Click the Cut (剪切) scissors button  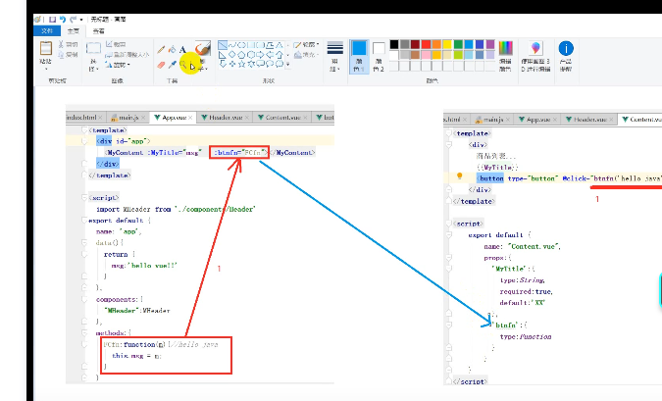68,44
